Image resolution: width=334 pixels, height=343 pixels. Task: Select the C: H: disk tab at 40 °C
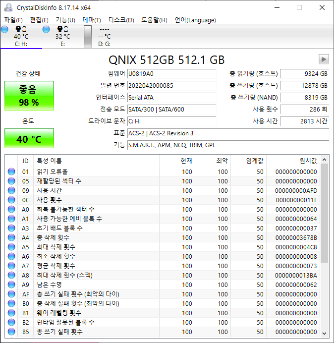pos(21,36)
